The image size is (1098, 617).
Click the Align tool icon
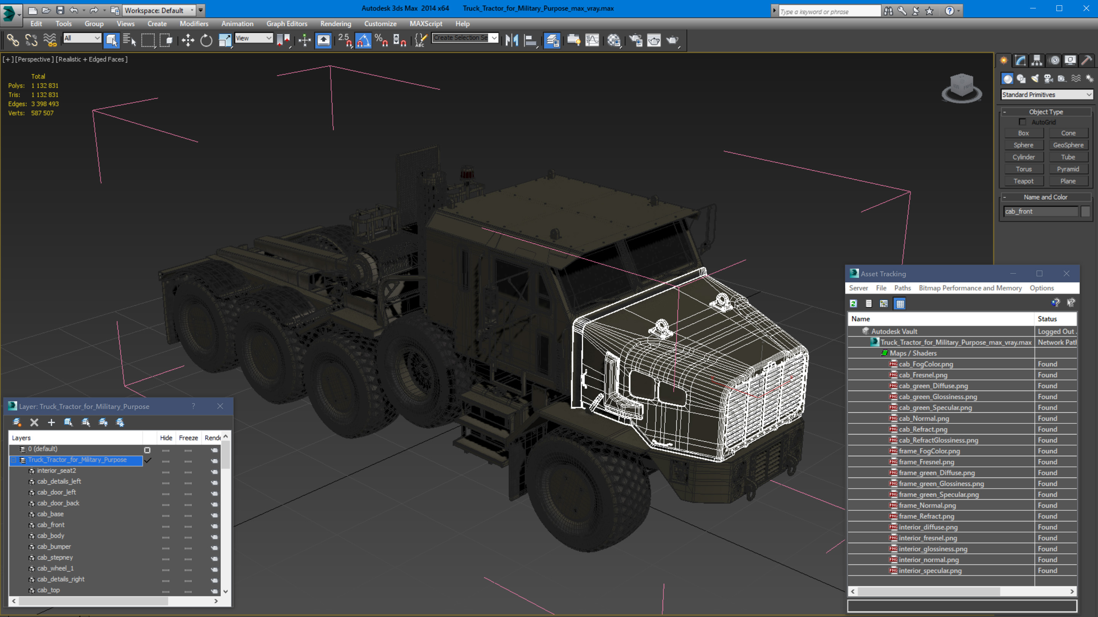[x=530, y=40]
